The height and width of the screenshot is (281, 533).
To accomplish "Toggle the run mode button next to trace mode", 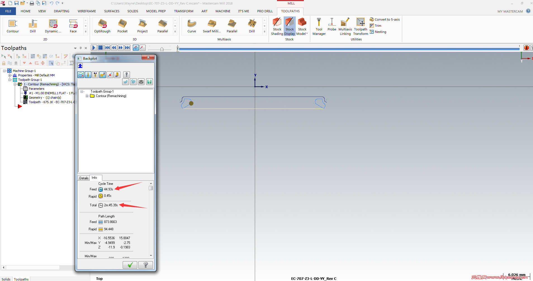I will pos(142,48).
